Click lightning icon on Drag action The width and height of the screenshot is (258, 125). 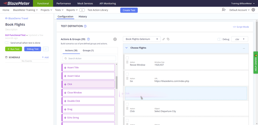(x=65, y=109)
